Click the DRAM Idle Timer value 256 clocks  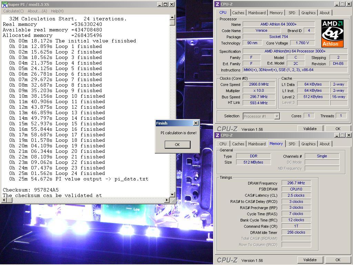click(296, 232)
